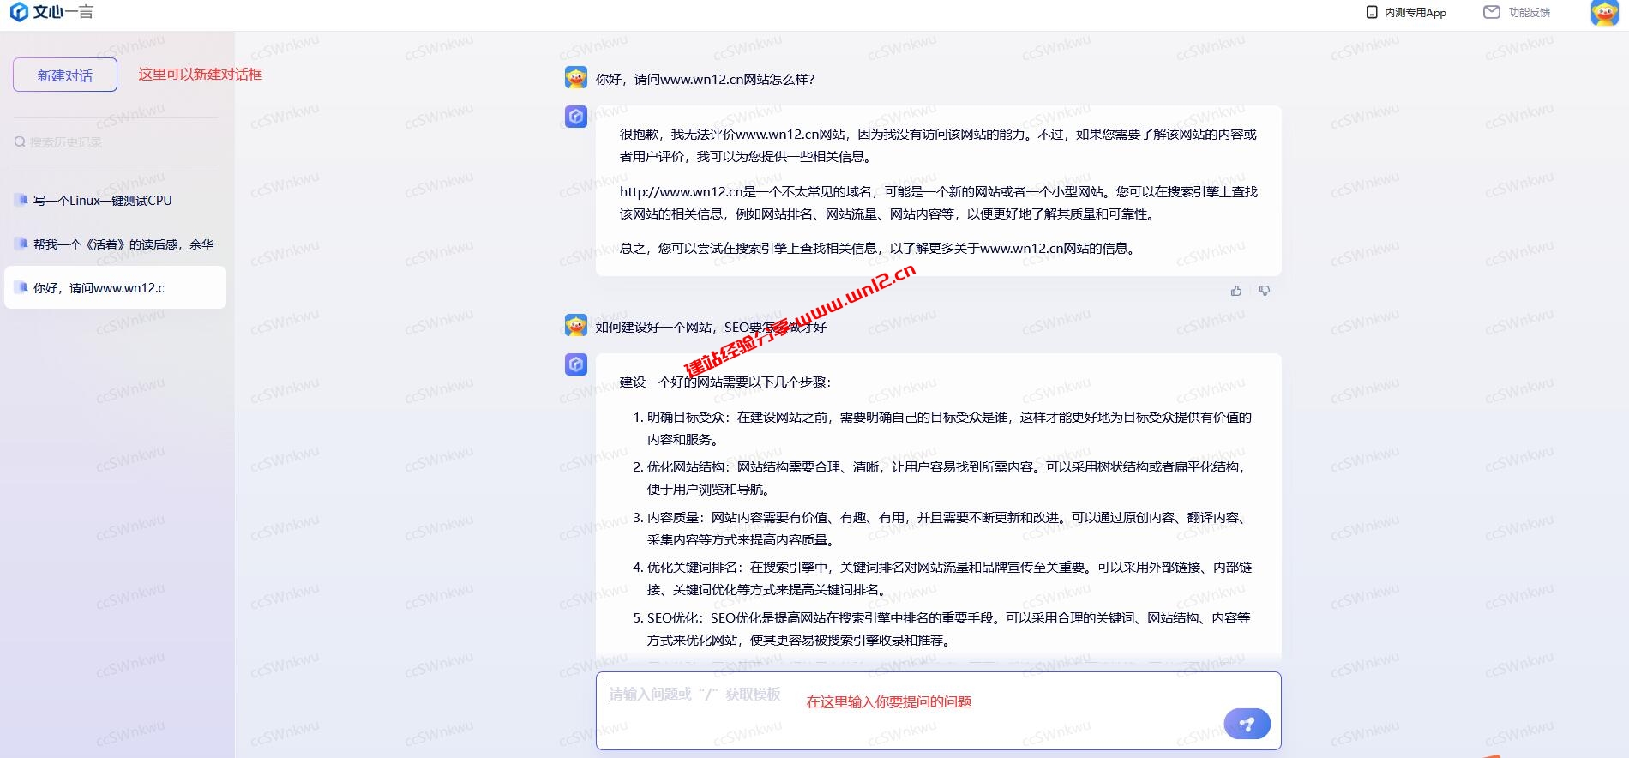
Task: Click the paragraph starting 总之，您可以尝试
Action: coord(880,248)
